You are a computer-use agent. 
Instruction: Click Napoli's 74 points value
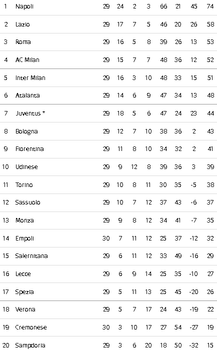click(x=210, y=6)
